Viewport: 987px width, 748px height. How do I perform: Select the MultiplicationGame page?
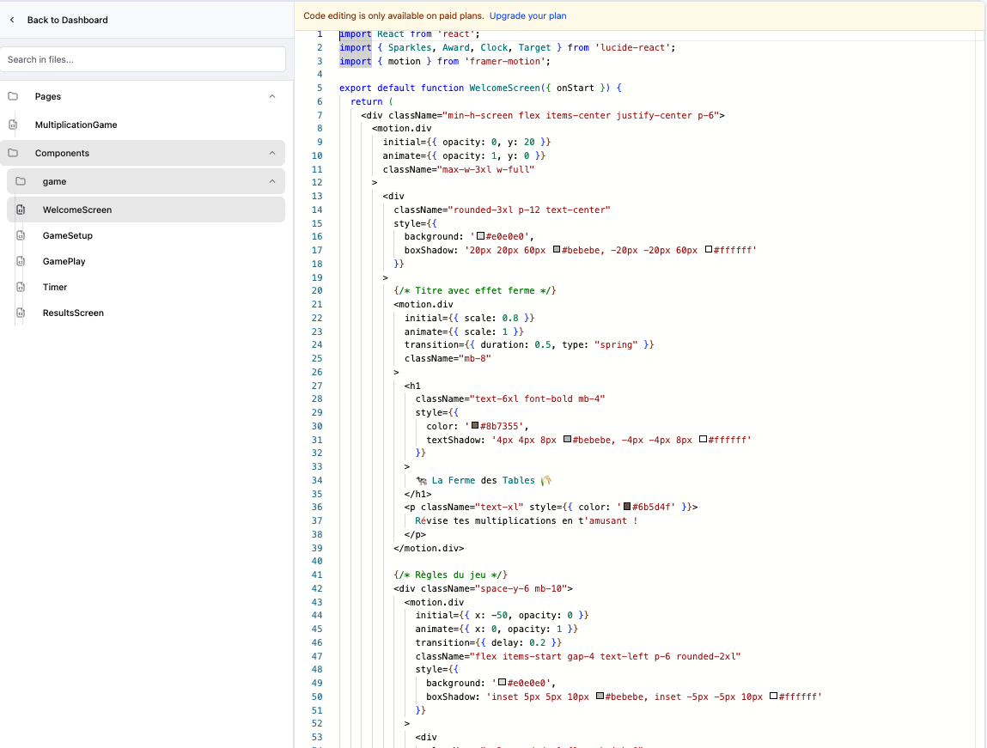click(x=76, y=125)
